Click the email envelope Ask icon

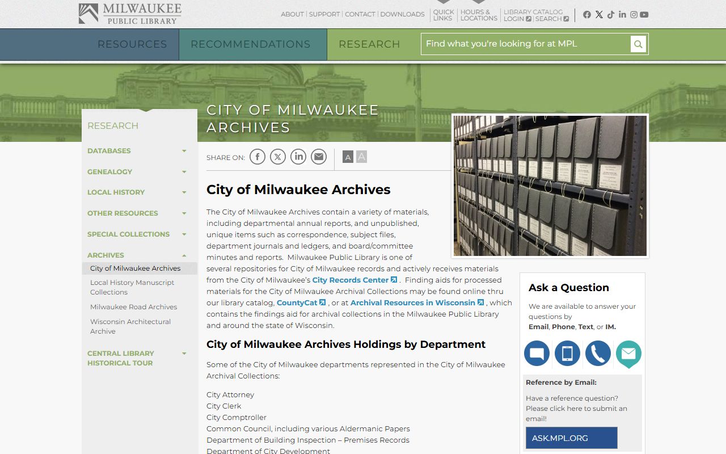[628, 354]
